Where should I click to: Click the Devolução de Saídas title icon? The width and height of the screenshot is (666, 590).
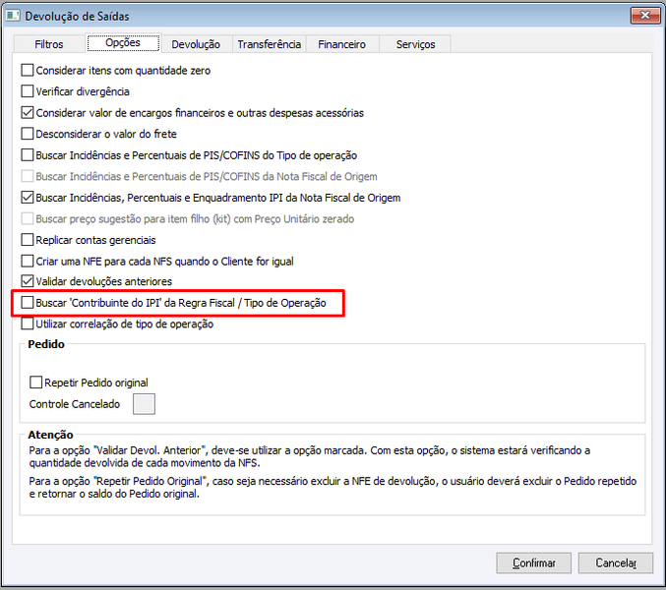pyautogui.click(x=13, y=16)
